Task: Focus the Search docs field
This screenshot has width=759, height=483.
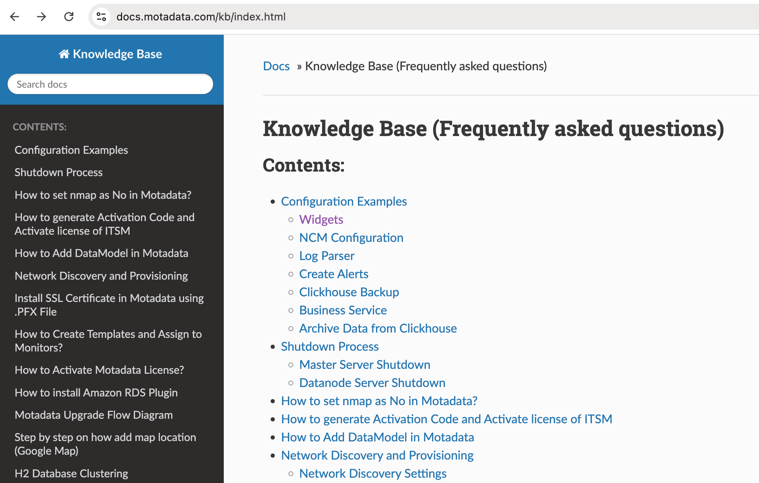Action: point(110,84)
